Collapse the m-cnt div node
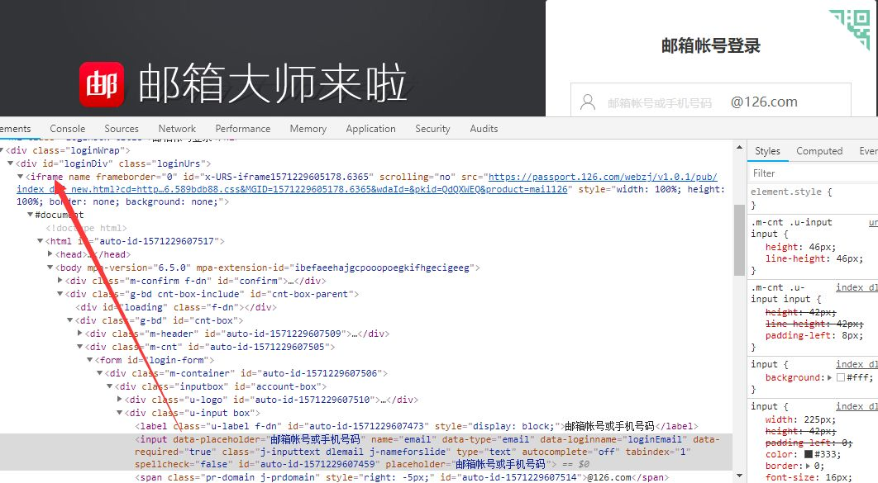The image size is (878, 483). point(80,347)
